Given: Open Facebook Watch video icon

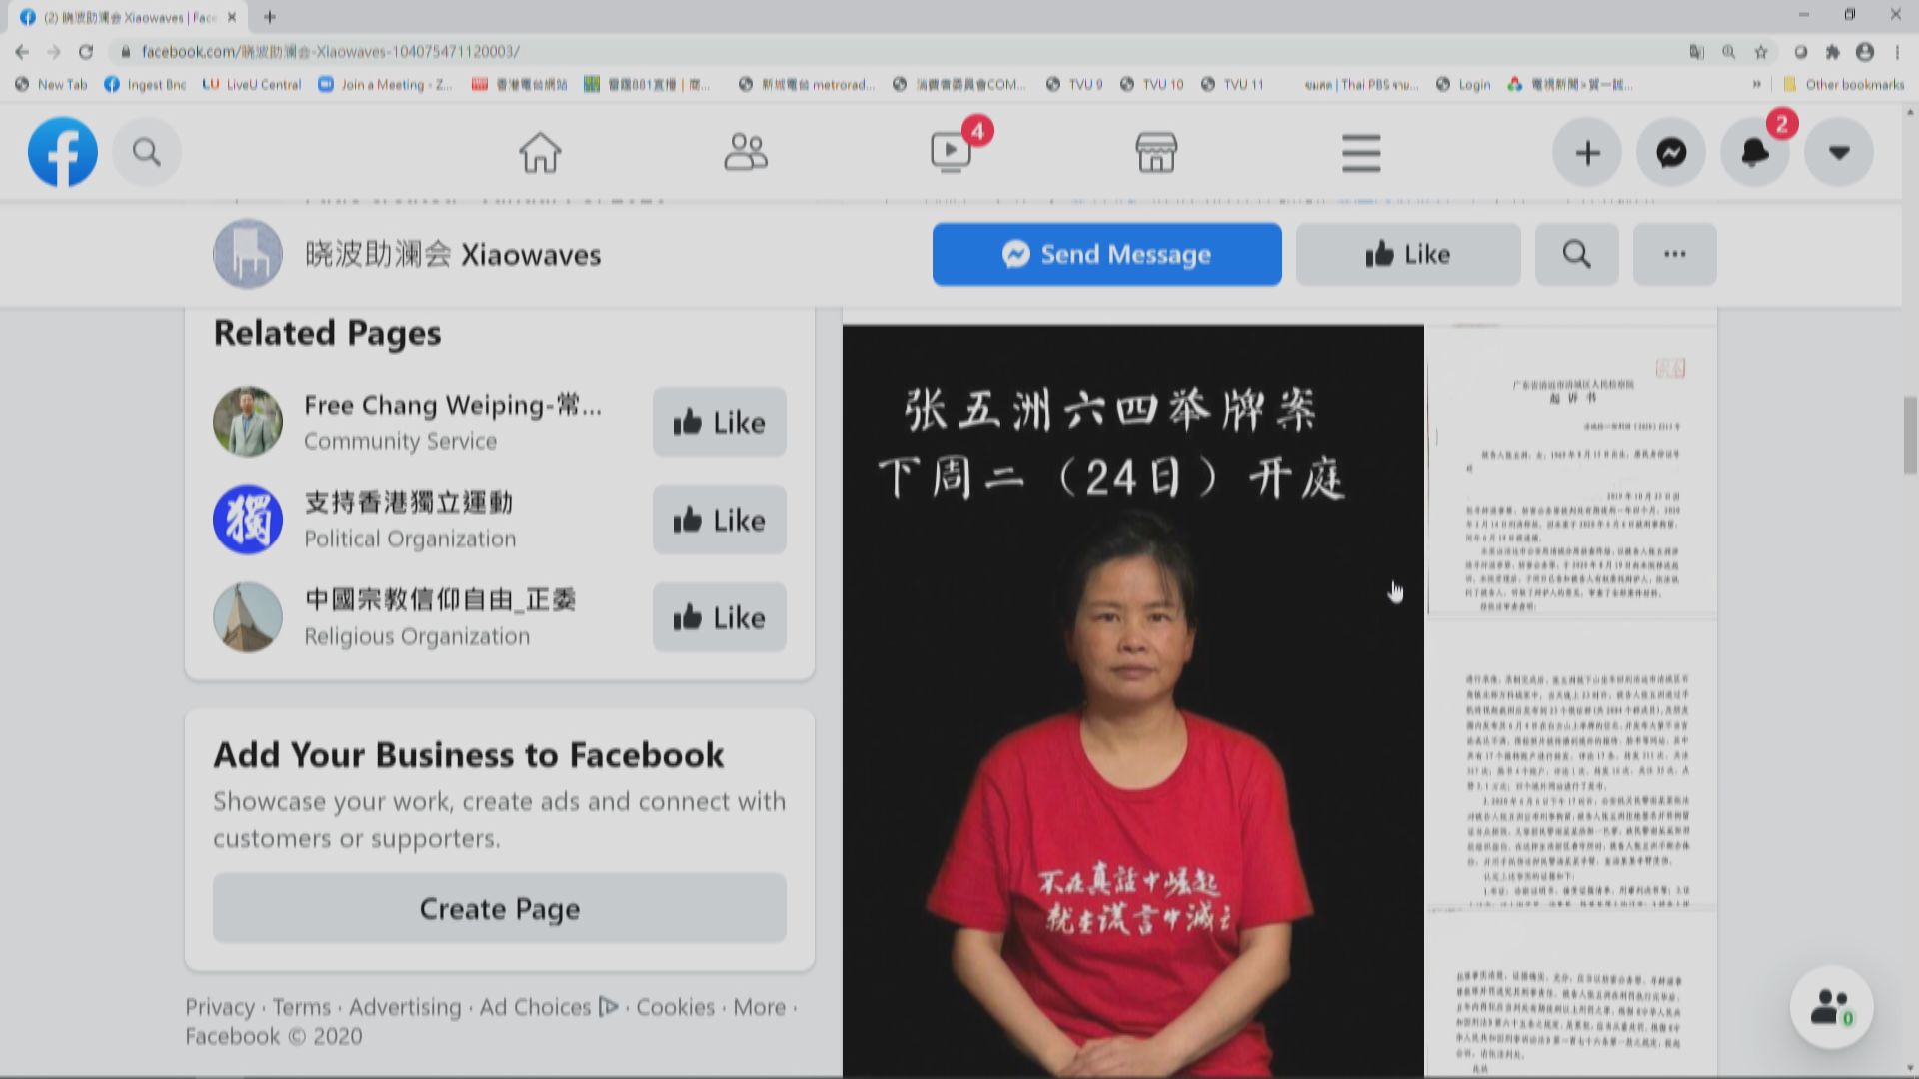Looking at the screenshot, I should (x=951, y=153).
